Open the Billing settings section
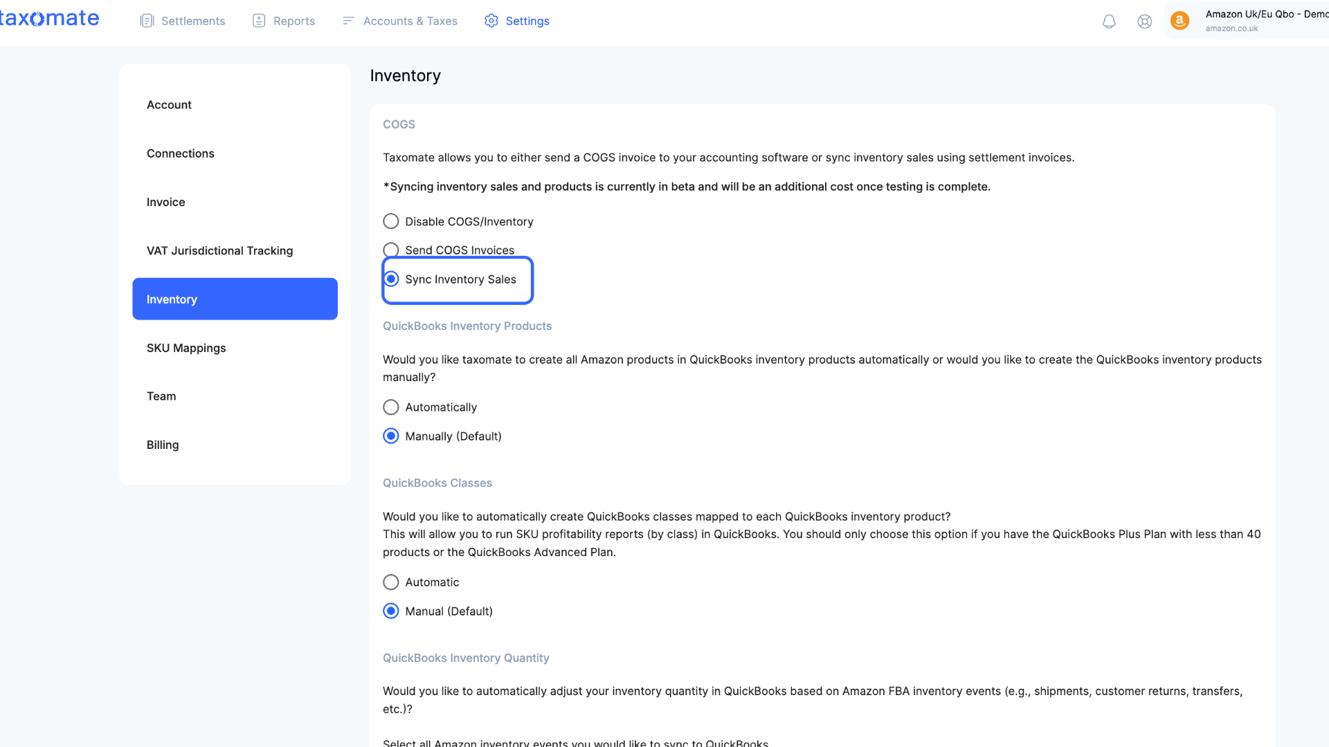The width and height of the screenshot is (1329, 747). (235, 445)
